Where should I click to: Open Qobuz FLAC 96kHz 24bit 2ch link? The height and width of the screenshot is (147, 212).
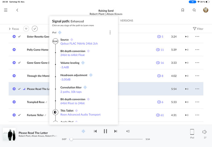[79, 44]
